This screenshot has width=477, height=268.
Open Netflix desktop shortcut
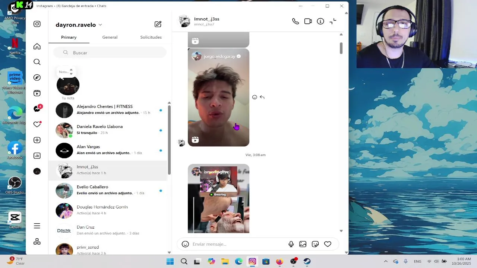pyautogui.click(x=15, y=47)
